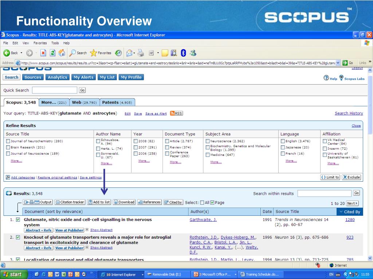Click the Limit to button

click(330, 177)
